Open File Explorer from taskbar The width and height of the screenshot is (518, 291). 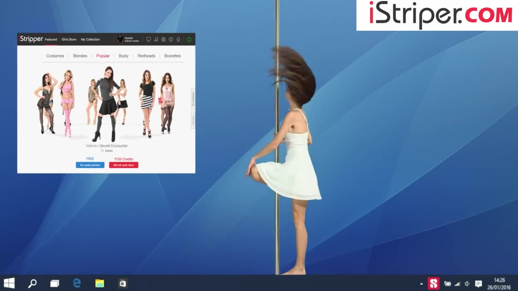[100, 283]
